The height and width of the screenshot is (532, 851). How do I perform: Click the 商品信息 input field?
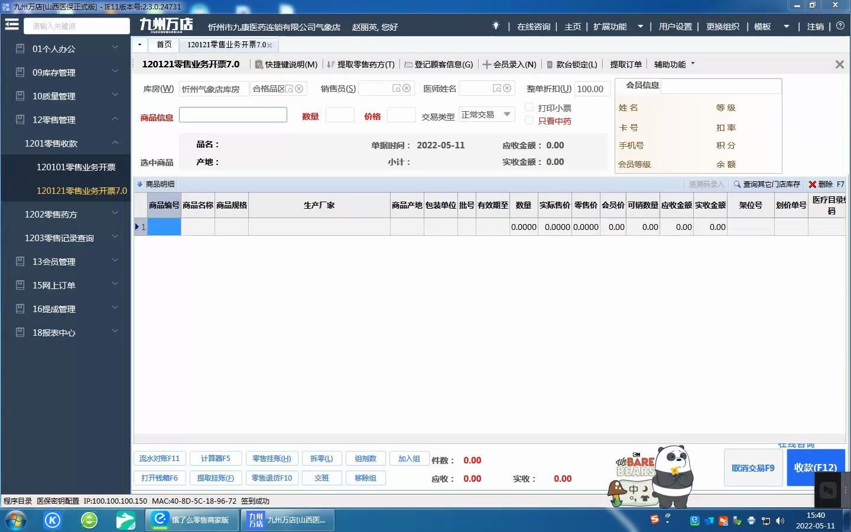click(x=233, y=115)
